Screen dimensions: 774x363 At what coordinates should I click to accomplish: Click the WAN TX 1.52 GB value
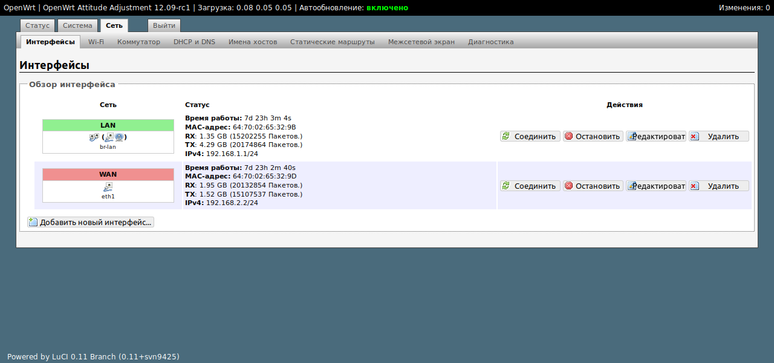tap(251, 194)
